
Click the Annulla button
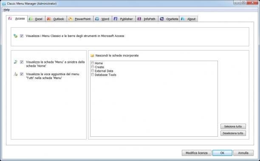pos(243,153)
